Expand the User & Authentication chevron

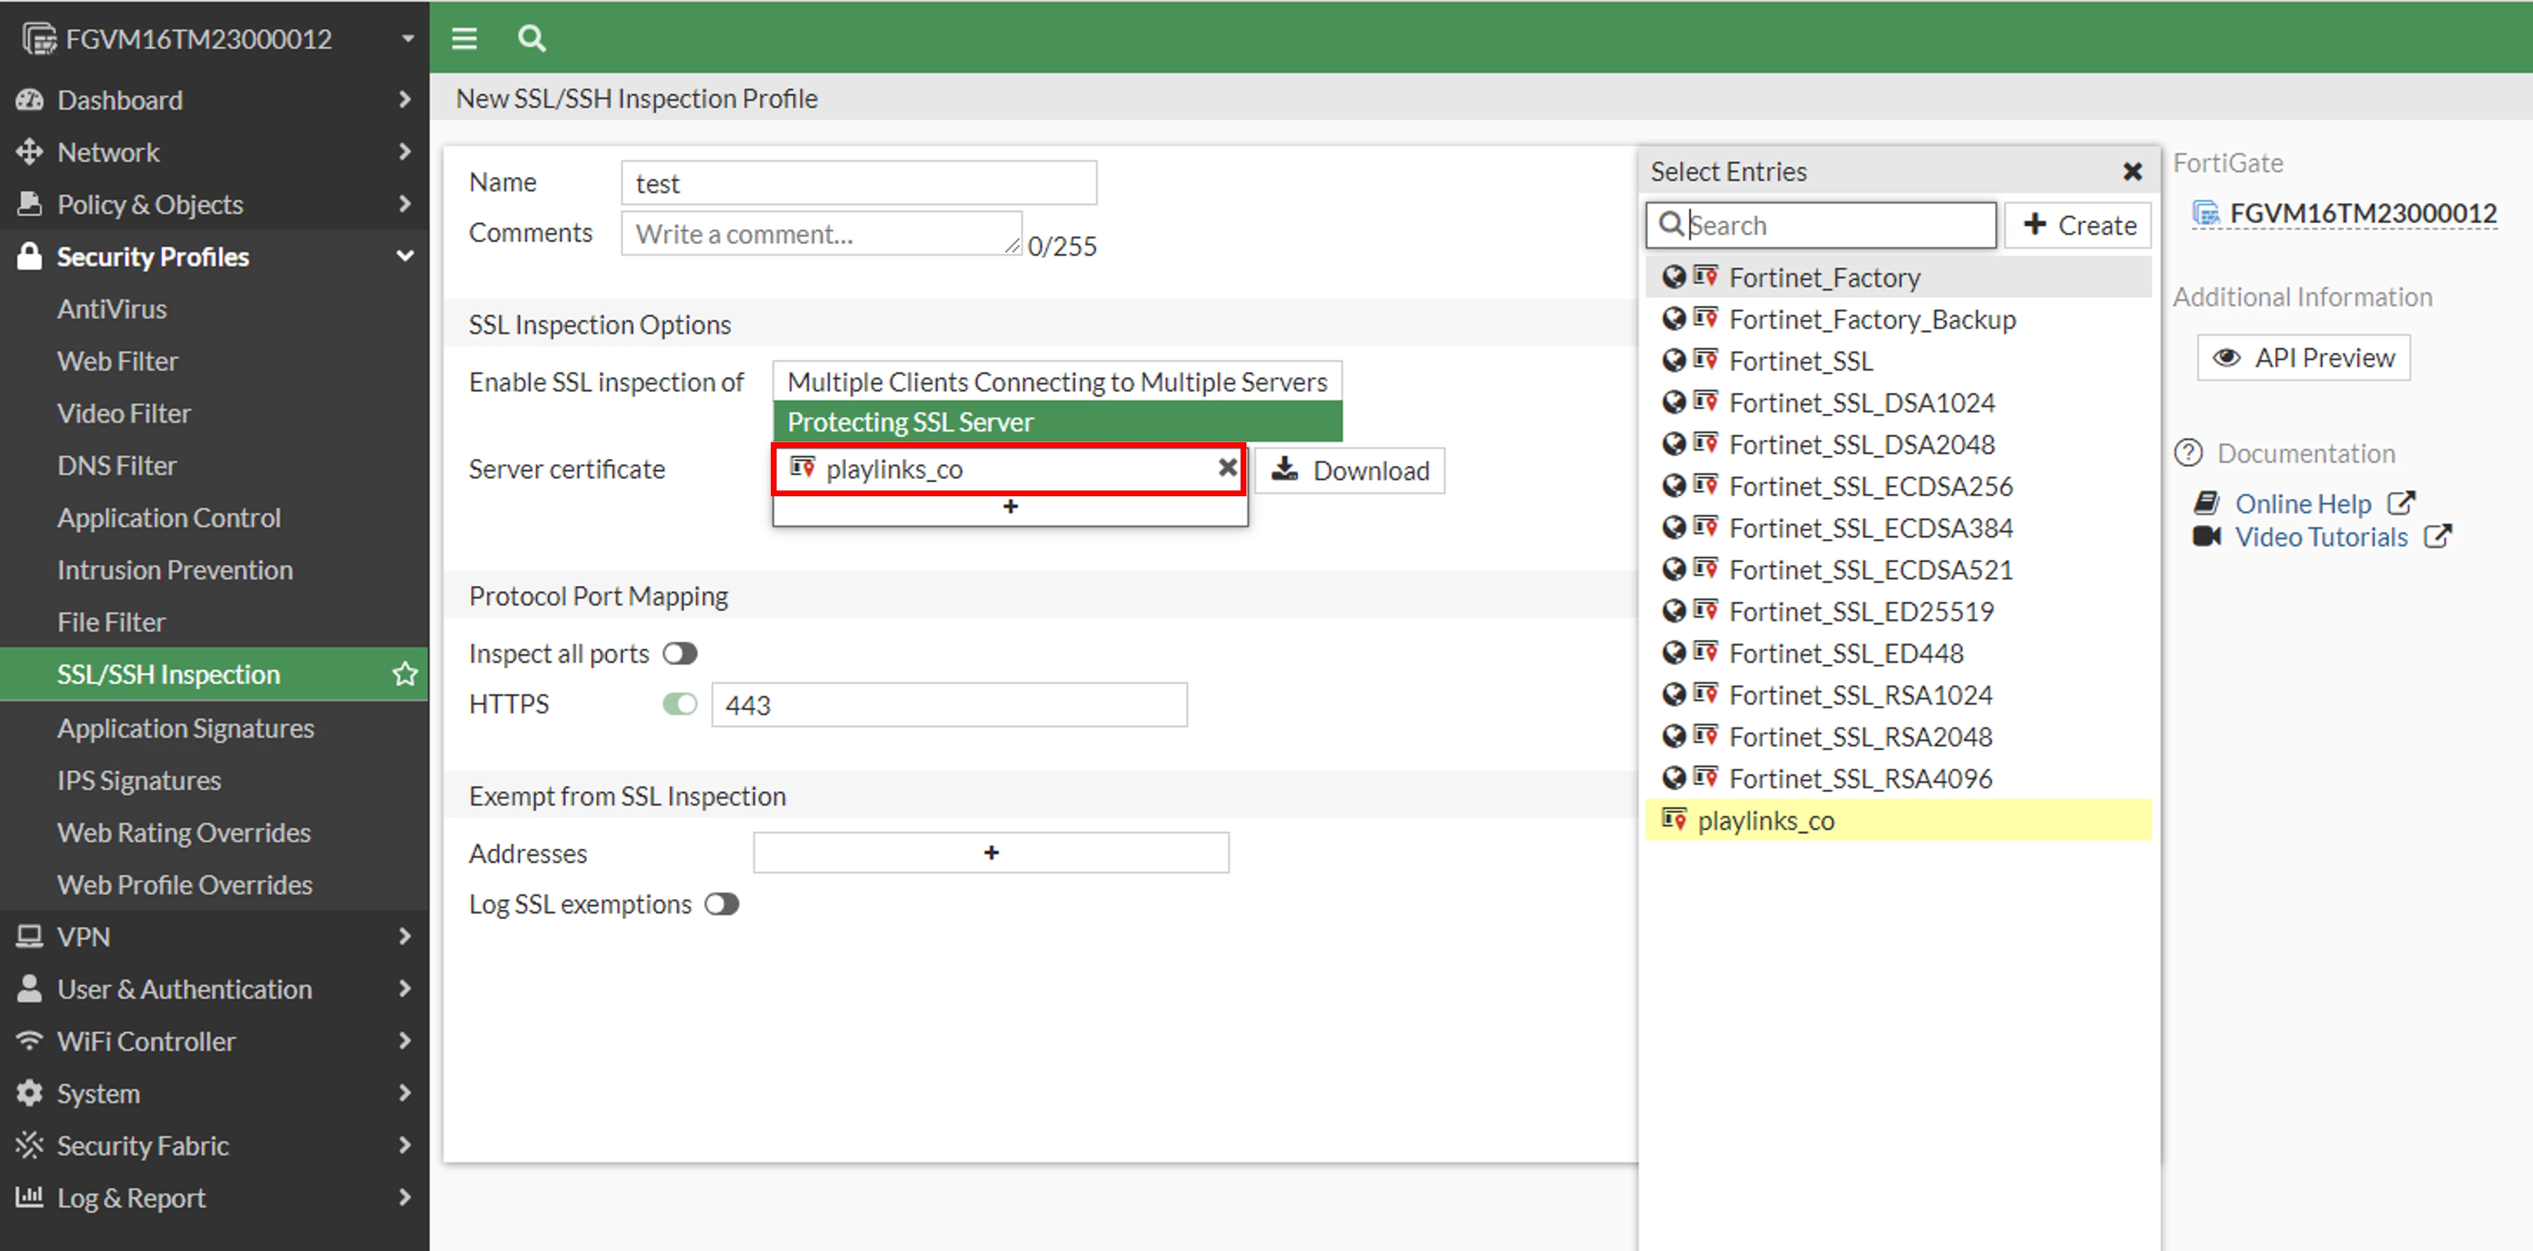pyautogui.click(x=405, y=987)
